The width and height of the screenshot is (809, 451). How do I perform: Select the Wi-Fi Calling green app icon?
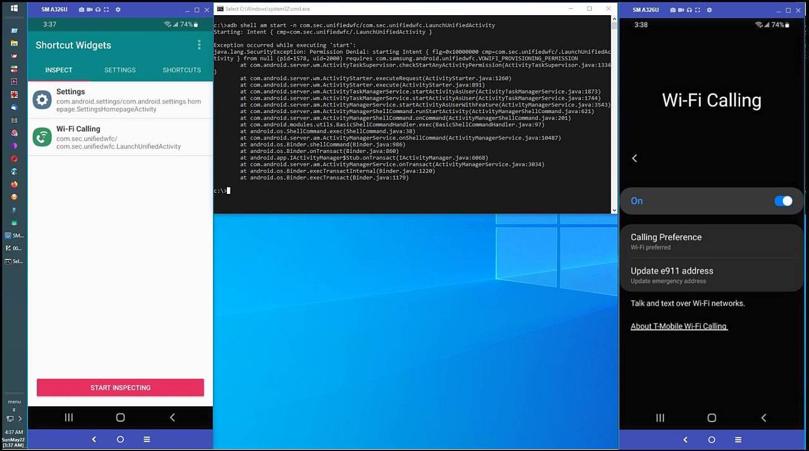pos(42,136)
